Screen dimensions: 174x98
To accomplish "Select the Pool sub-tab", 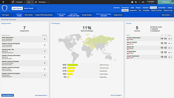I will coord(140,10).
